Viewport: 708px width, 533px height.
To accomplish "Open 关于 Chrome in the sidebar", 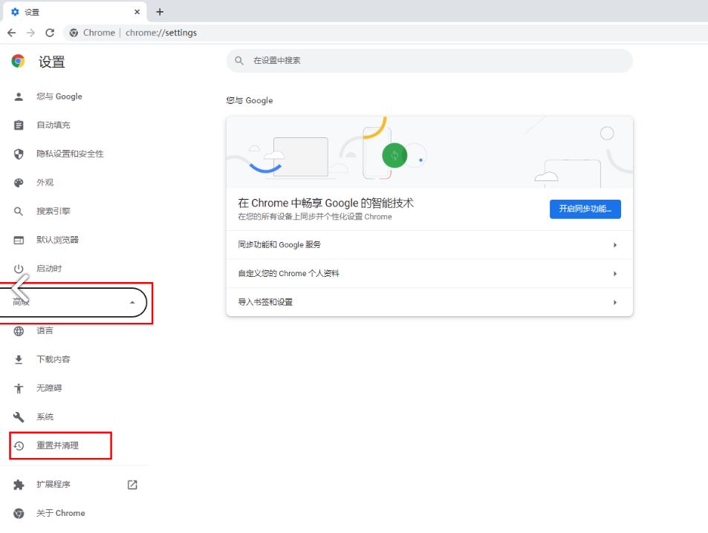I will [x=60, y=513].
